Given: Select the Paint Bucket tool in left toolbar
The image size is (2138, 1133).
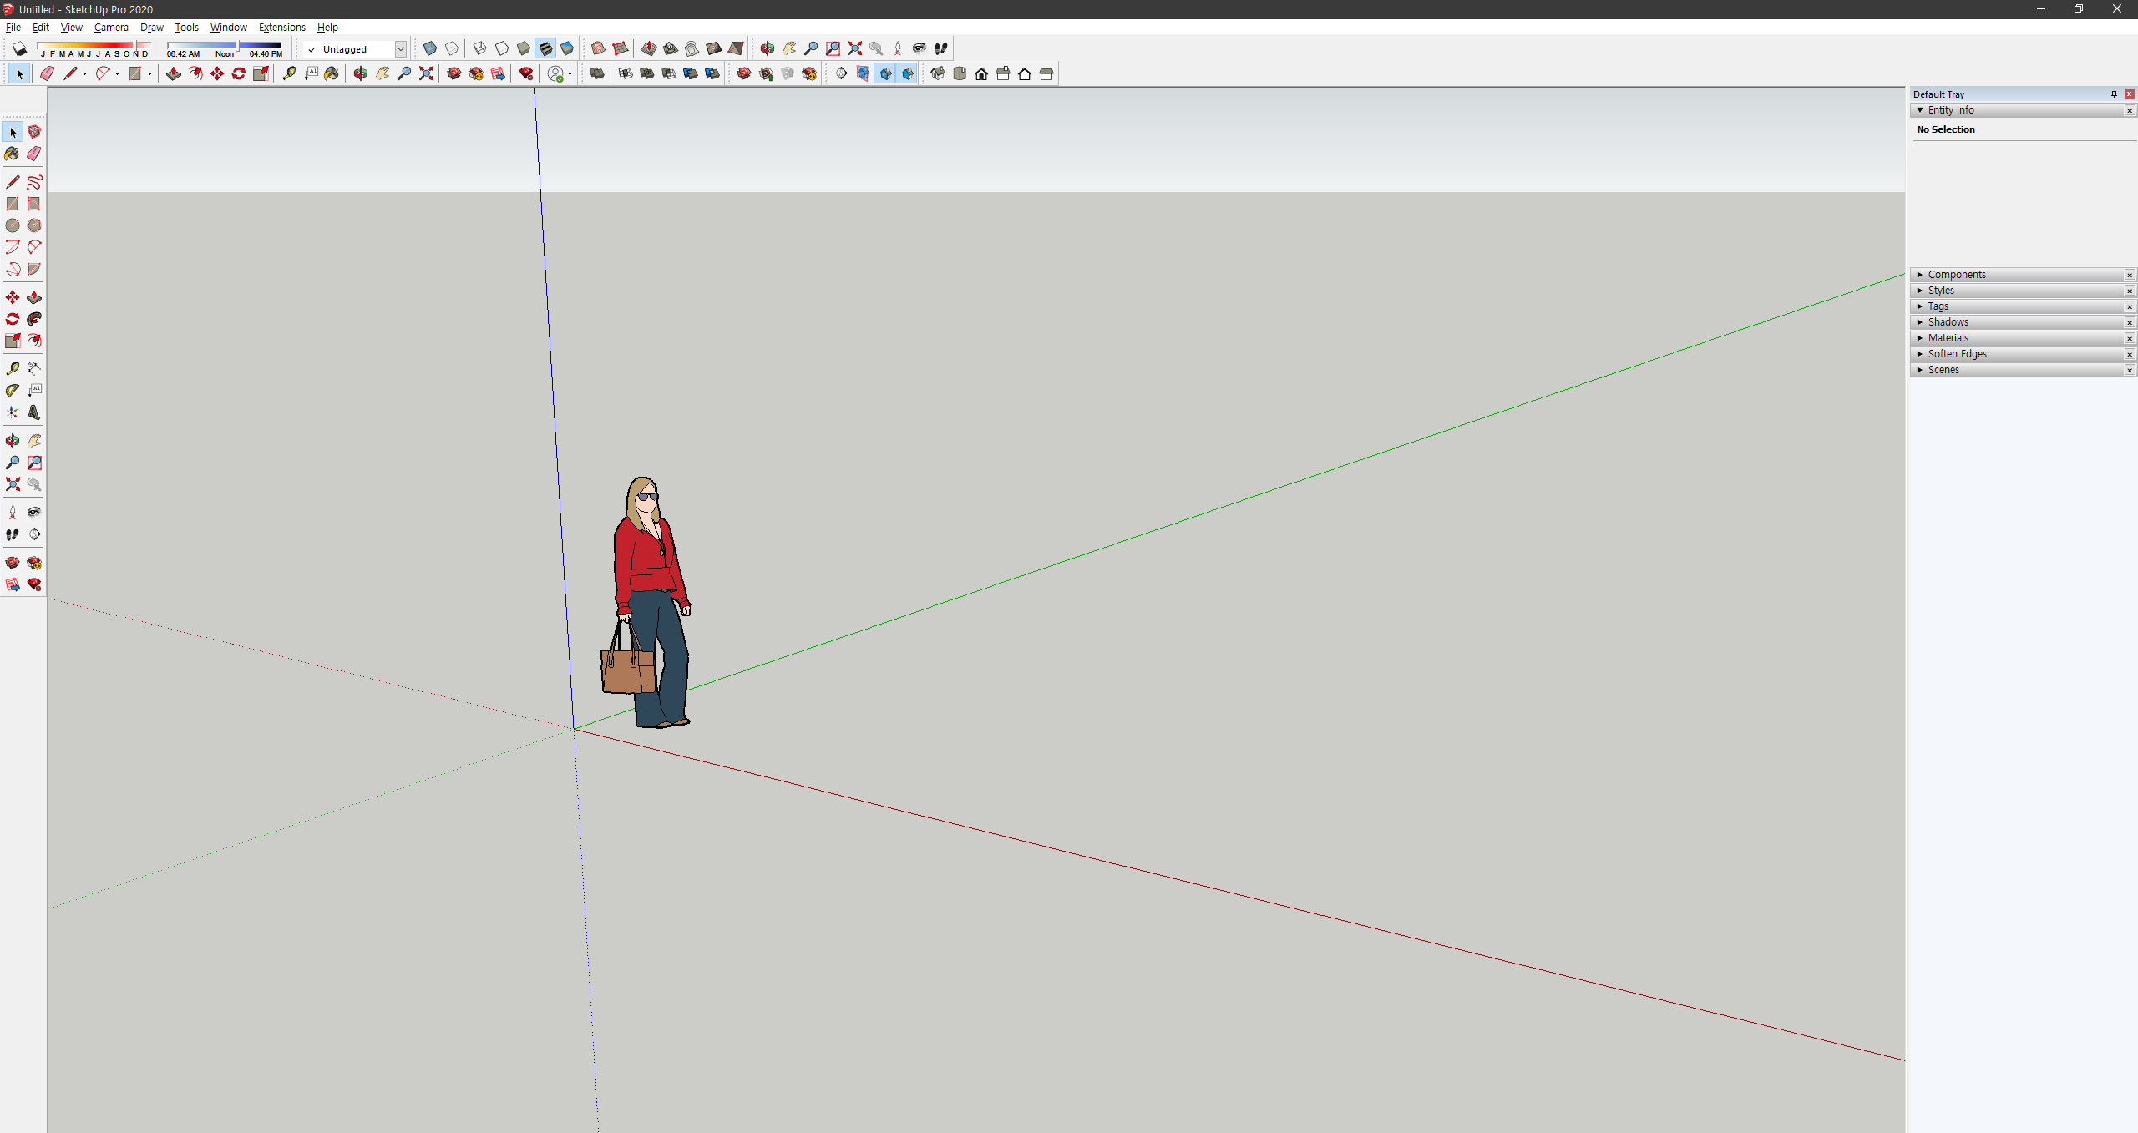Looking at the screenshot, I should [x=12, y=154].
